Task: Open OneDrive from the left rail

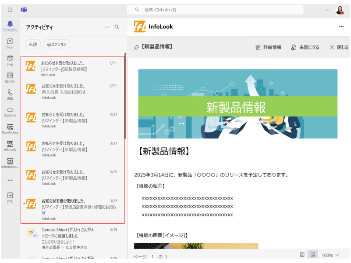Action: pos(10,112)
